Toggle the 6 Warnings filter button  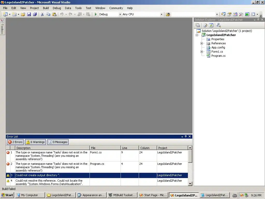(x=35, y=142)
